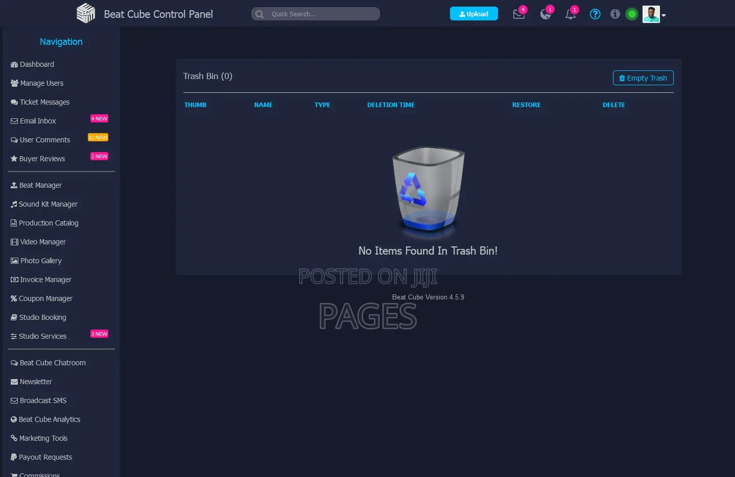Click the 4 NEW badge on Email Inbox
The height and width of the screenshot is (477, 735).
click(x=99, y=118)
